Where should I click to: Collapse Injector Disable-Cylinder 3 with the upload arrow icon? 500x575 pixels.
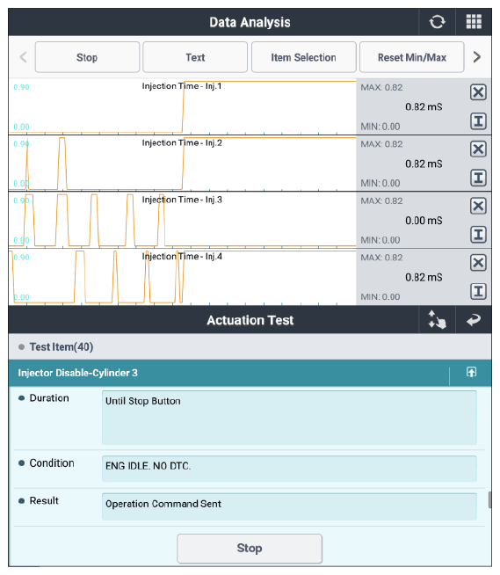(x=471, y=372)
